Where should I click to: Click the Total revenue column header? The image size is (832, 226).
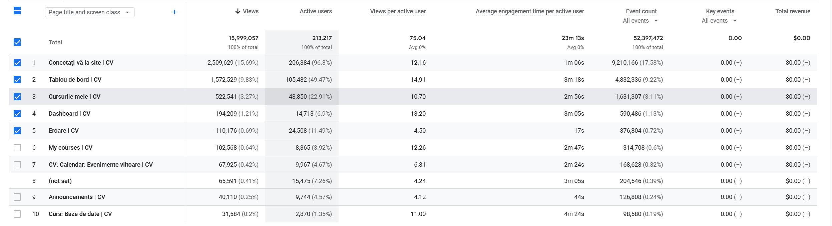point(792,11)
